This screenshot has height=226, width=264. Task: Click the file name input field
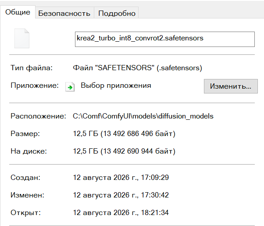pos(164,39)
